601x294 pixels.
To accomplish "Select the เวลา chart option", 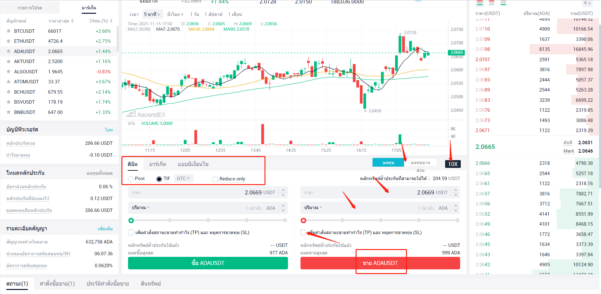I will pos(134,14).
